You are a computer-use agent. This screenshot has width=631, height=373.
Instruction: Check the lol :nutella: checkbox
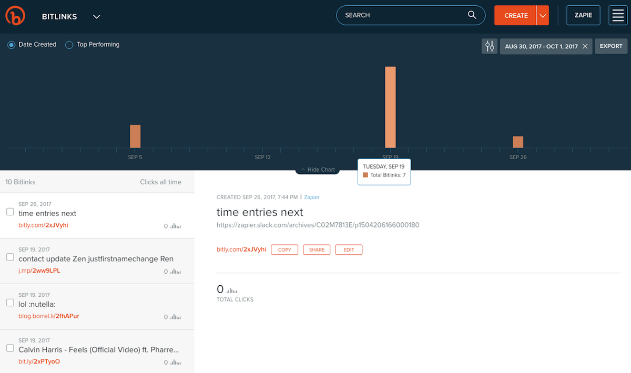[x=10, y=303]
